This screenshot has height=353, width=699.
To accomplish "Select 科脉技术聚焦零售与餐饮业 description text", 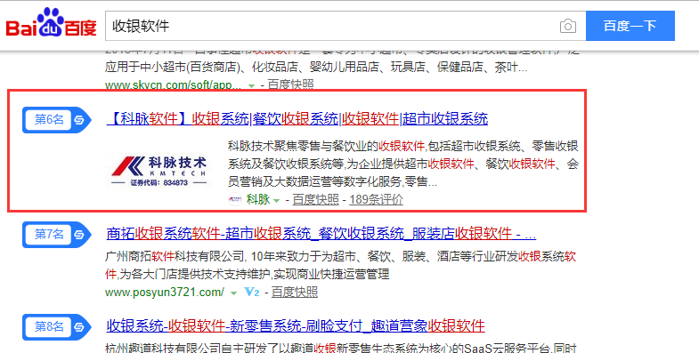I will pos(403,164).
